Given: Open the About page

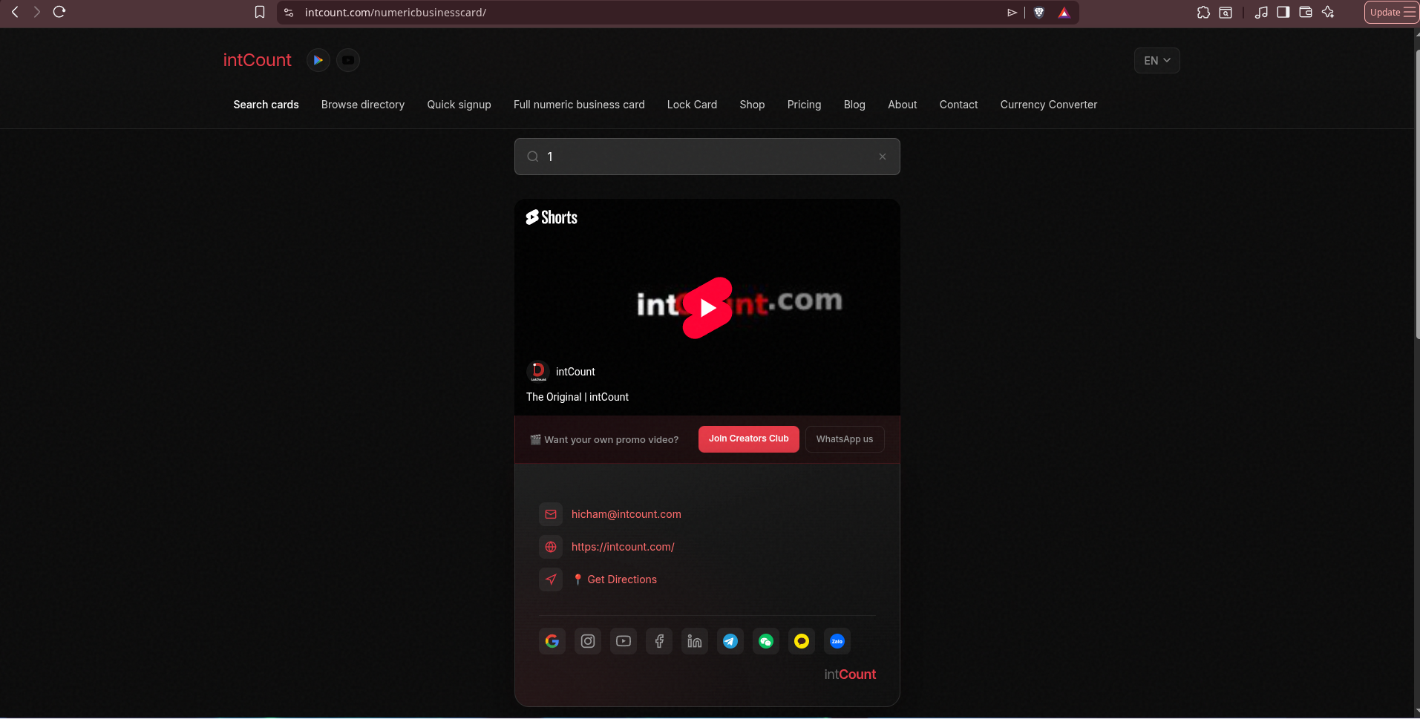Looking at the screenshot, I should pyautogui.click(x=903, y=105).
